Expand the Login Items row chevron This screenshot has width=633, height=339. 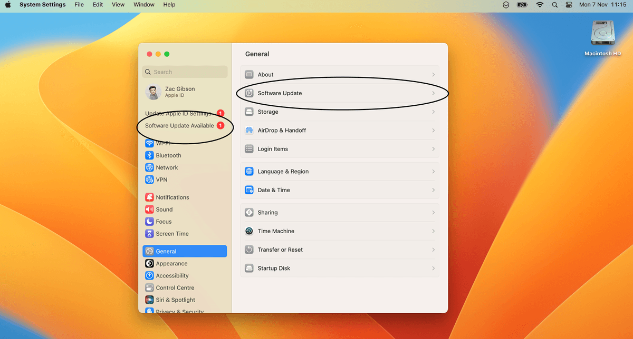coord(434,149)
